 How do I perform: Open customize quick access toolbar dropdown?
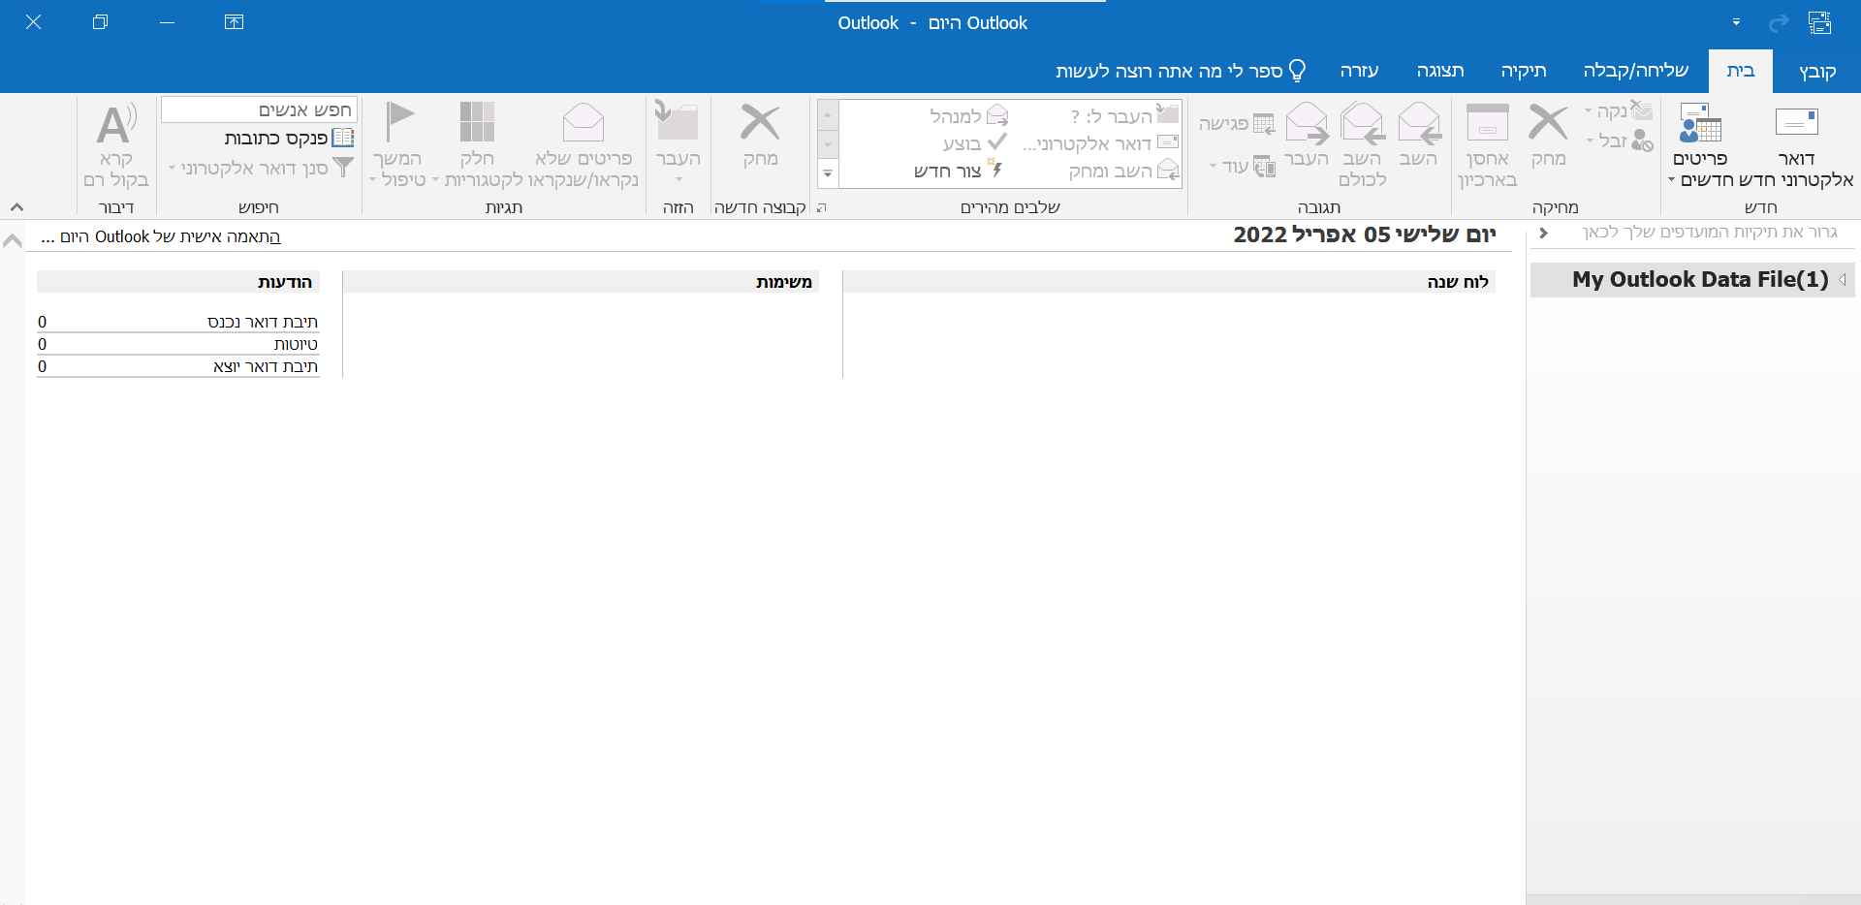tap(1736, 22)
